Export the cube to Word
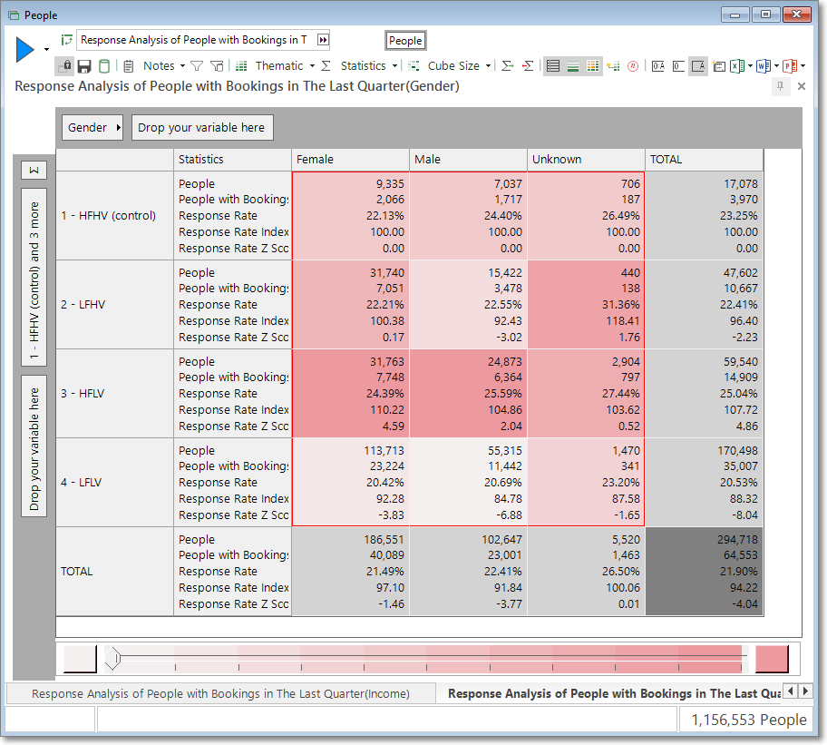 tap(764, 66)
